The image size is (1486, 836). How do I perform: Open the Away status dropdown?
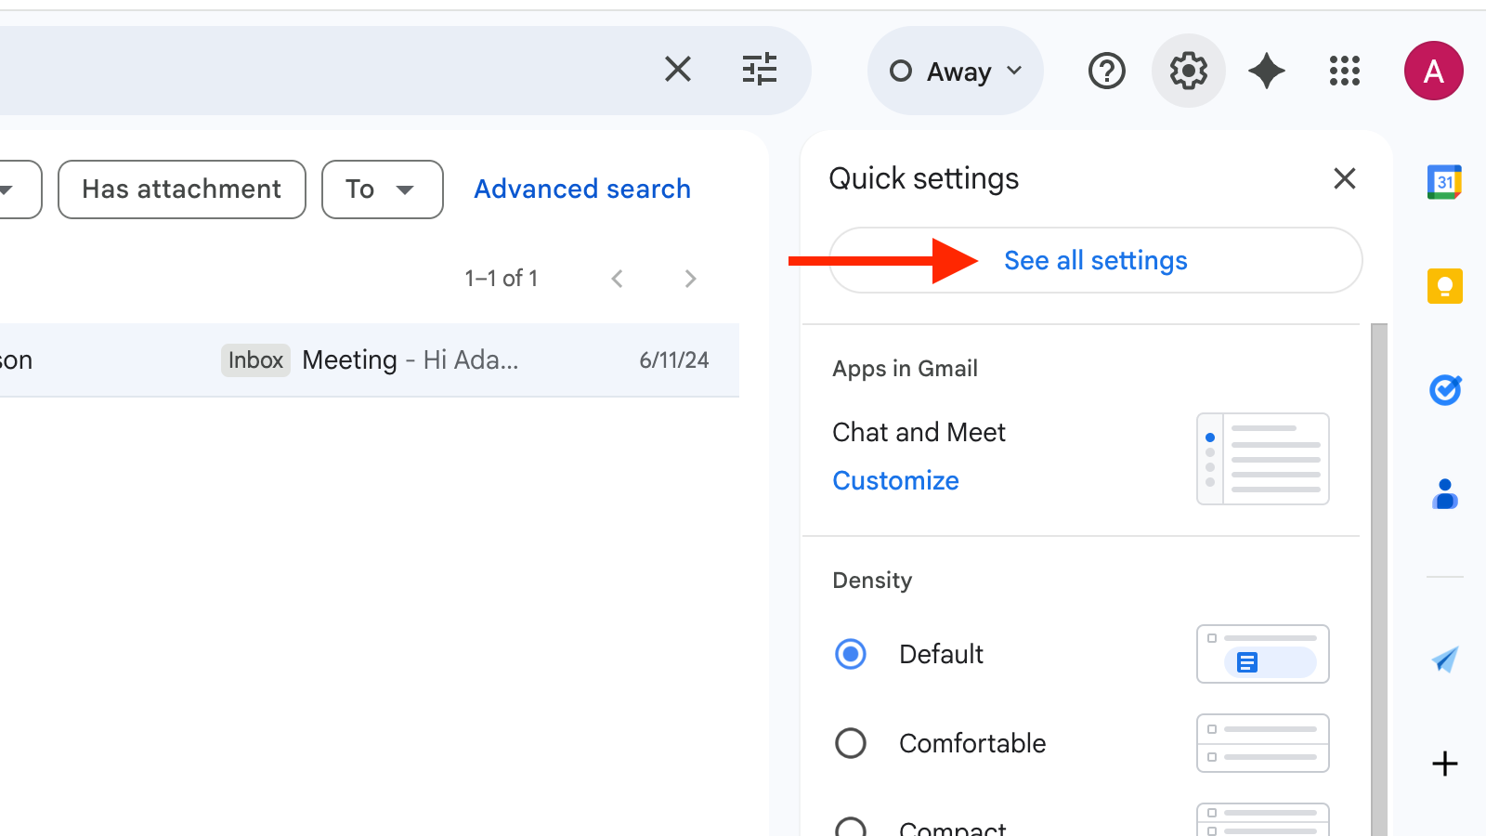point(956,72)
